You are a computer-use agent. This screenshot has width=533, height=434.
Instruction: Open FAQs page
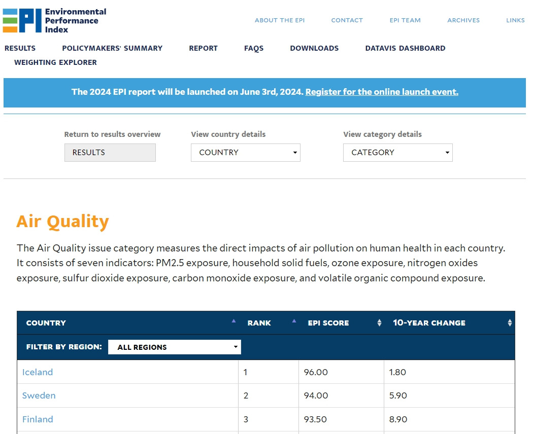(x=254, y=48)
